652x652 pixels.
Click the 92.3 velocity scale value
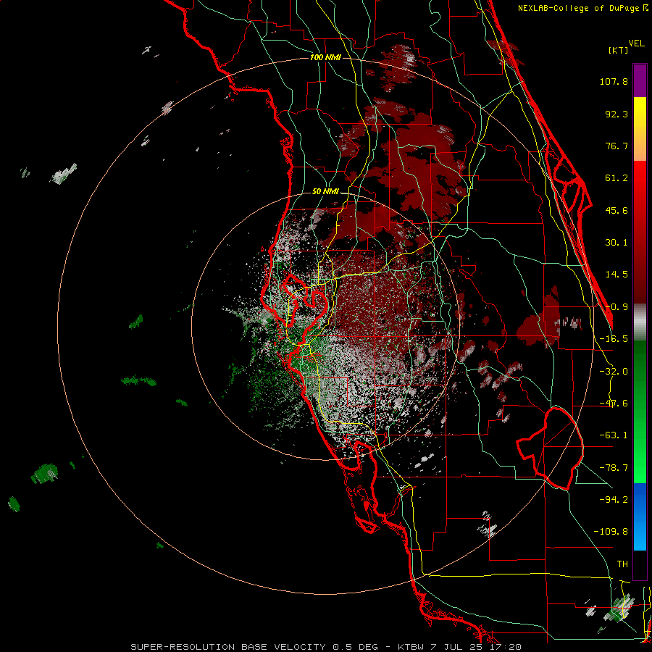(x=617, y=114)
